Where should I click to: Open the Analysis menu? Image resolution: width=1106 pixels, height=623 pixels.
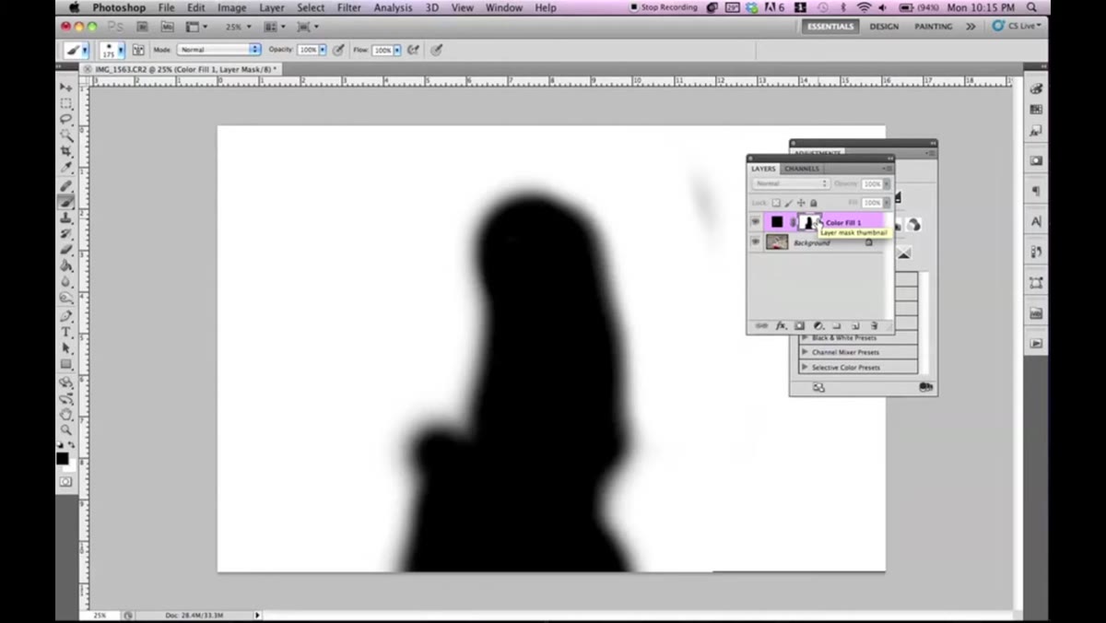click(393, 7)
